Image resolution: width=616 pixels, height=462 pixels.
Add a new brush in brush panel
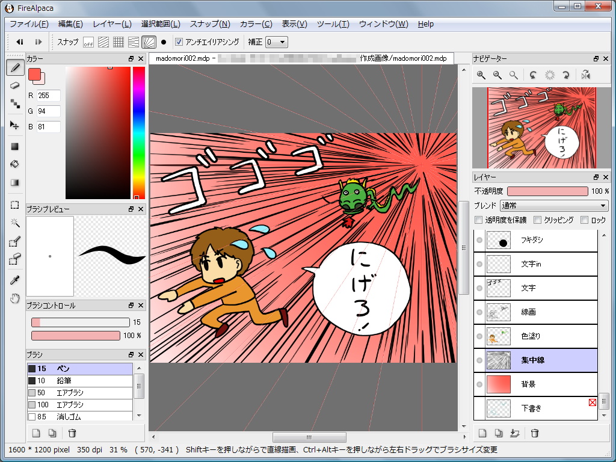(36, 433)
